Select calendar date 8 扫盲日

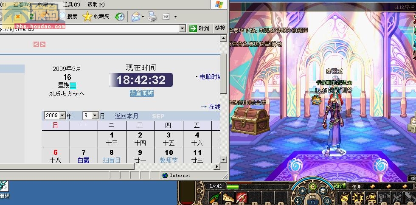(112, 156)
